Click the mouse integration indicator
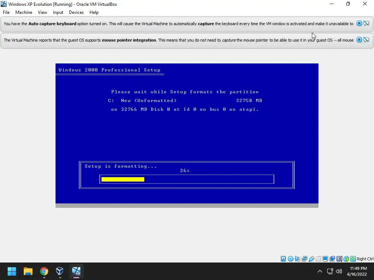 (x=346, y=259)
